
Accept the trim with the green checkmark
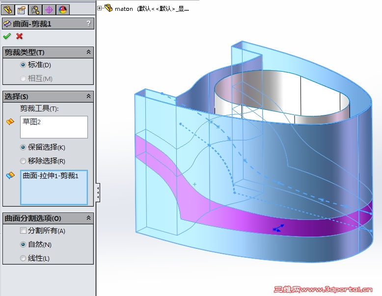(x=7, y=36)
